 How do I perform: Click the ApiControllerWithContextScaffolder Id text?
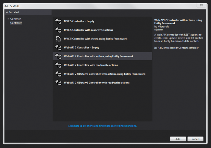point(176,48)
